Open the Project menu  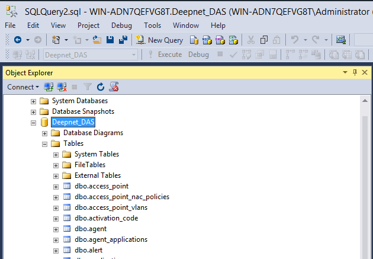tap(88, 25)
